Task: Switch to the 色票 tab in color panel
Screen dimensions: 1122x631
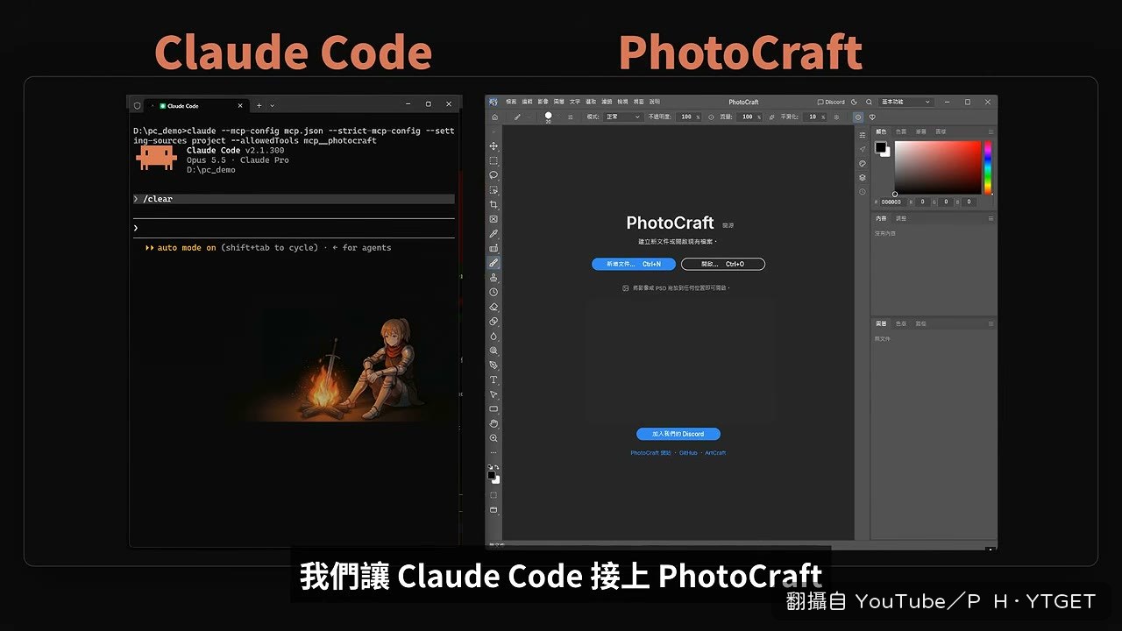Action: click(x=901, y=131)
